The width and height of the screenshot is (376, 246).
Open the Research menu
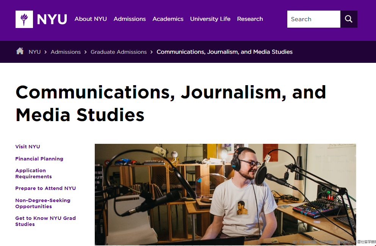(250, 19)
